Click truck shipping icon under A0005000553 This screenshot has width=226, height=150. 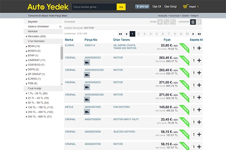(87, 63)
